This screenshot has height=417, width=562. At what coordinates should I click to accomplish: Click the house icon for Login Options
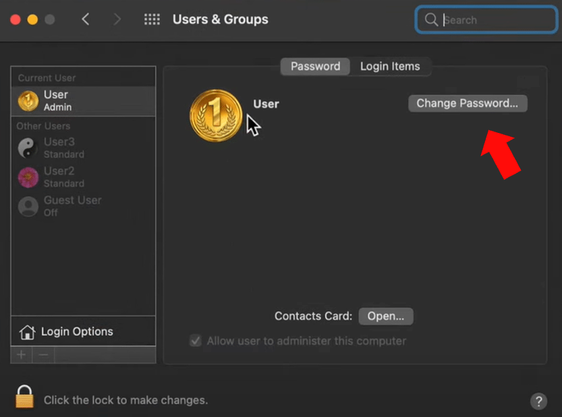point(28,332)
